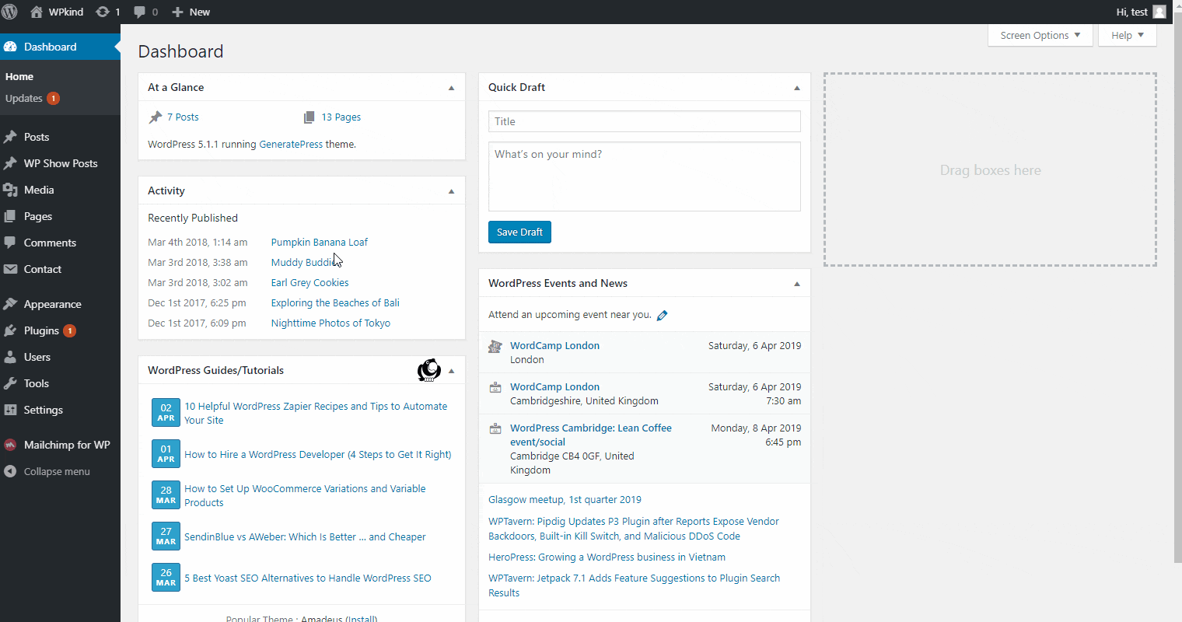This screenshot has width=1182, height=622.
Task: Click the Mailchimp for WP icon
Action: [10, 445]
